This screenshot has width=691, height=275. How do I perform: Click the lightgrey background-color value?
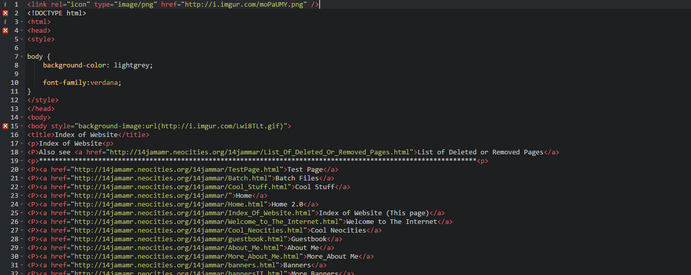[133, 65]
